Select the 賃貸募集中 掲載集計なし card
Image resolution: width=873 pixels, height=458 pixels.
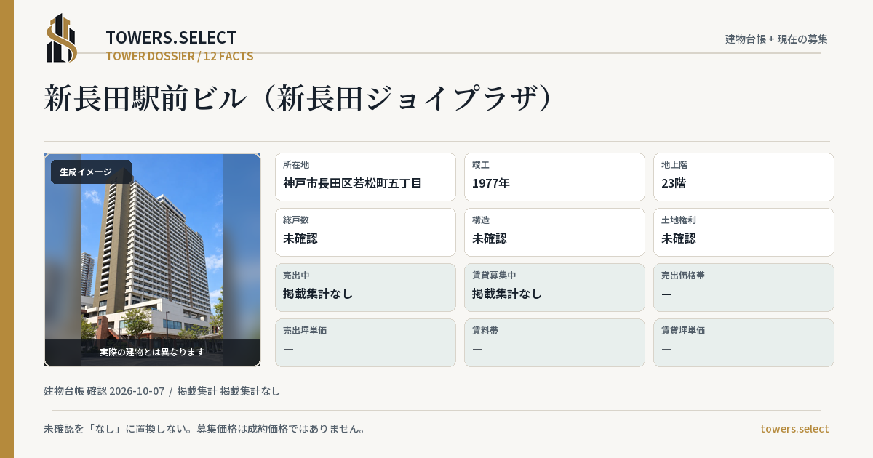554,287
